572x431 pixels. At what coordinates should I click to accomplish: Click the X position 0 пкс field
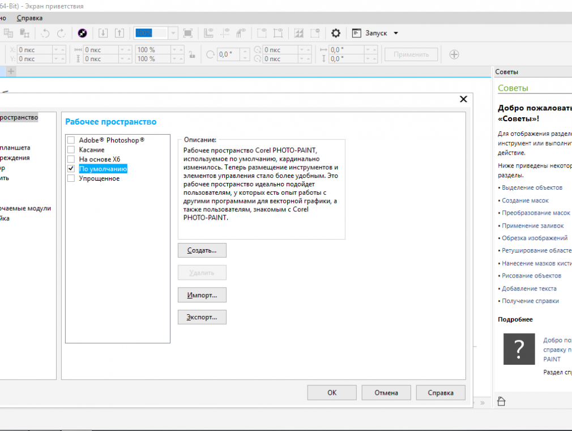tap(35, 50)
